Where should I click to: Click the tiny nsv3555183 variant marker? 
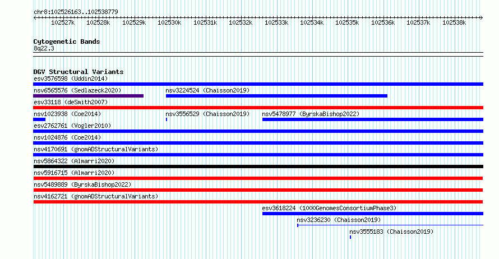point(350,237)
